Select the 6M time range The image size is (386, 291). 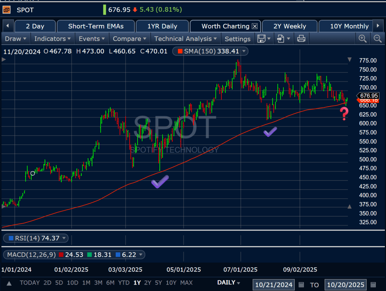click(x=110, y=283)
